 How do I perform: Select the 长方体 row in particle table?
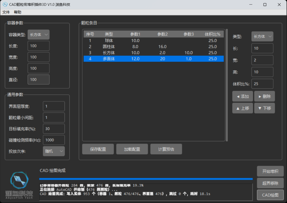pyautogui.click(x=154, y=52)
